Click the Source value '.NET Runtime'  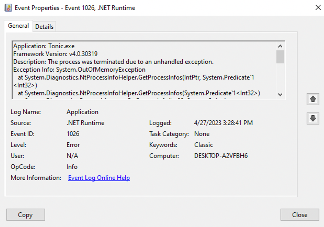pos(85,123)
